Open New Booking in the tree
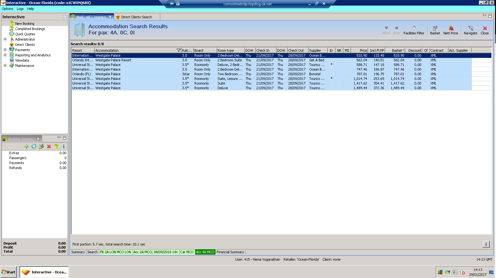The image size is (496, 278). click(25, 24)
